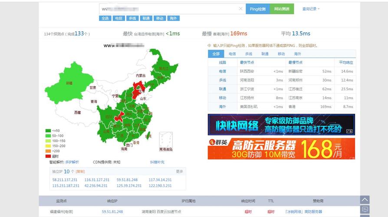
Task: Click the 50~100 legend swatch
Action: (x=48, y=136)
